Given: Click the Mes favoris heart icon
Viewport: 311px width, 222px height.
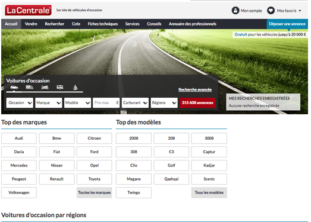Looking at the screenshot, I should [x=271, y=11].
